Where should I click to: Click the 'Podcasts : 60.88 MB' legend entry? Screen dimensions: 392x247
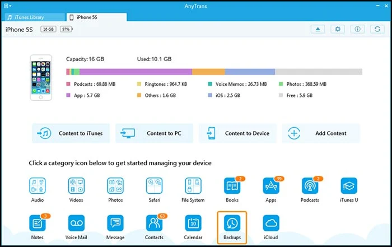(x=91, y=84)
